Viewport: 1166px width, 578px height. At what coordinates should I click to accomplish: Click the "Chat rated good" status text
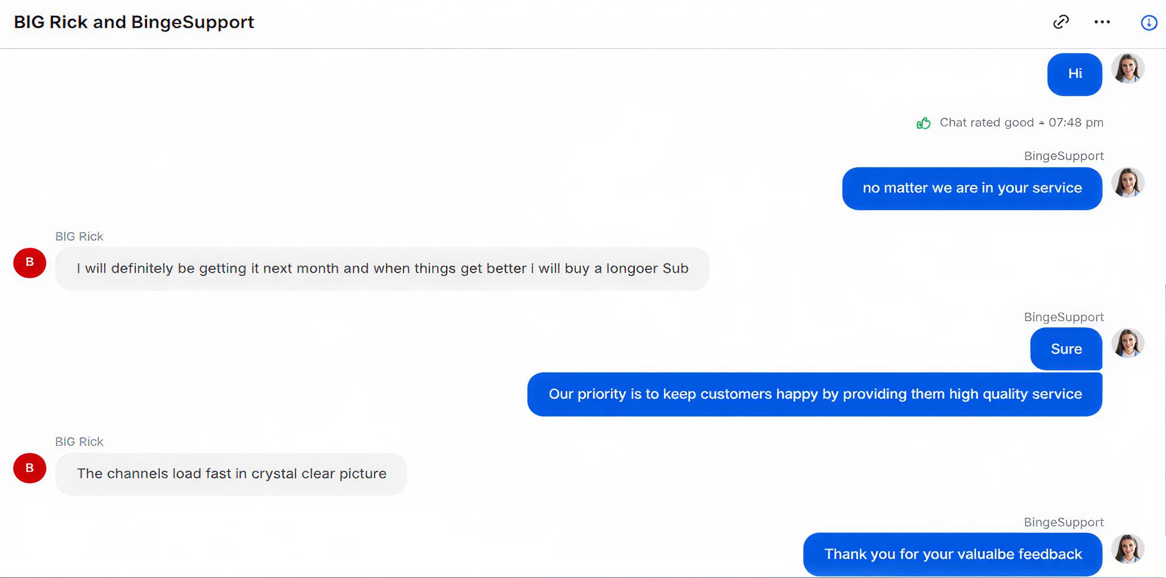click(x=986, y=123)
